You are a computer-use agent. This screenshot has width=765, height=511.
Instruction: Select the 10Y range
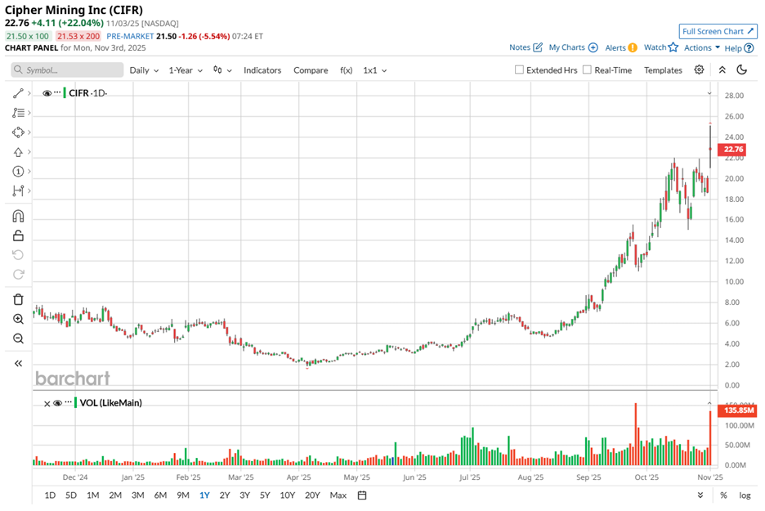(x=288, y=495)
